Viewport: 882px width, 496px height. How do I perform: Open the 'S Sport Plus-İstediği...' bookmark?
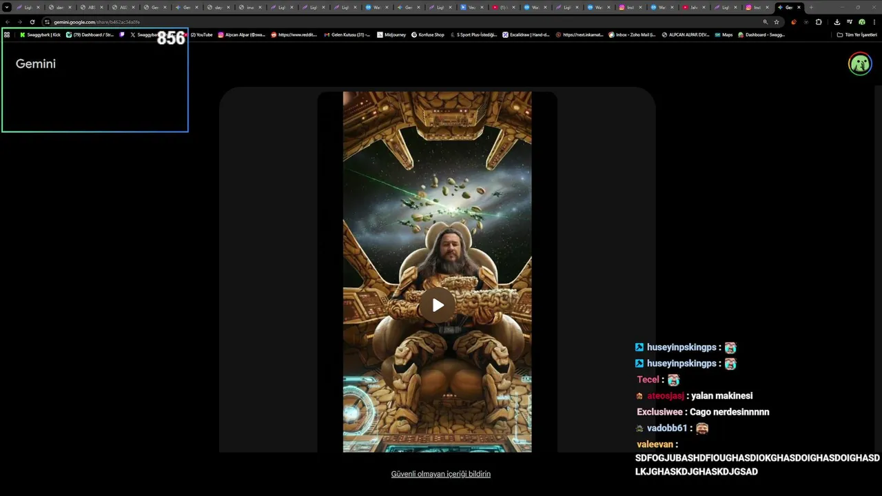[473, 34]
